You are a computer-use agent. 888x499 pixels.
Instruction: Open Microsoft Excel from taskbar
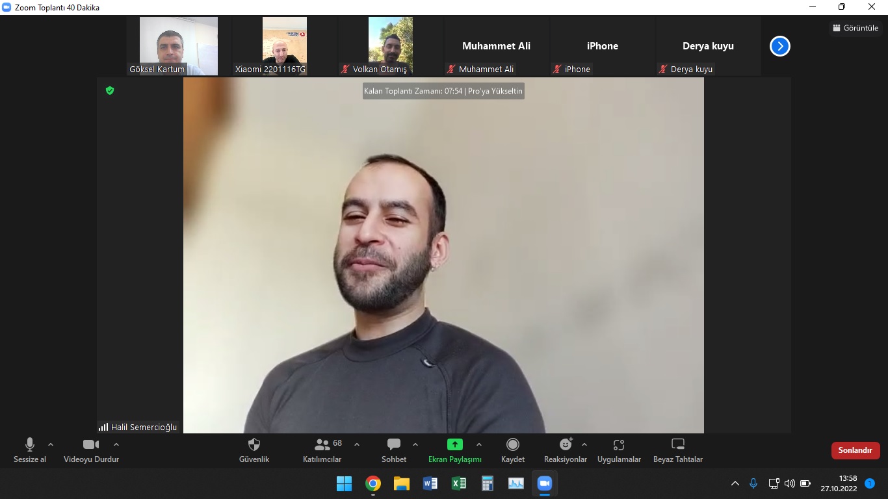coord(458,483)
